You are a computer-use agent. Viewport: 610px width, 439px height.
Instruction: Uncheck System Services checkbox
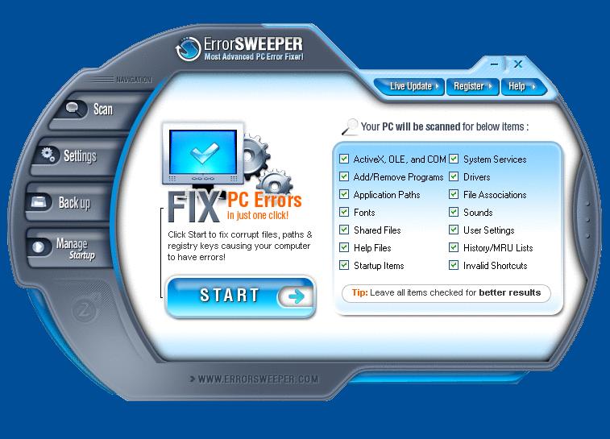coord(454,159)
